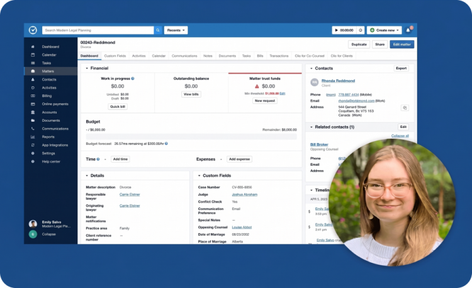Switch to the Custom Fields tab
This screenshot has height=288, width=472.
pyautogui.click(x=115, y=56)
